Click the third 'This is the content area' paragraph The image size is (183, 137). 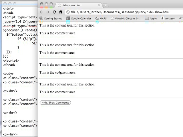point(67,65)
